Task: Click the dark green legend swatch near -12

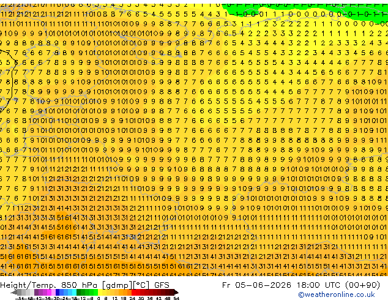Action: (x=78, y=292)
